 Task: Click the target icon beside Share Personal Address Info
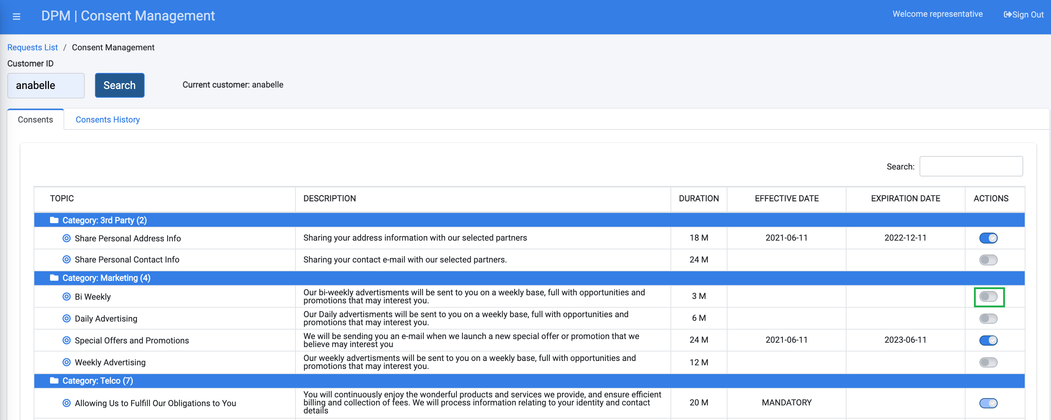click(x=66, y=238)
